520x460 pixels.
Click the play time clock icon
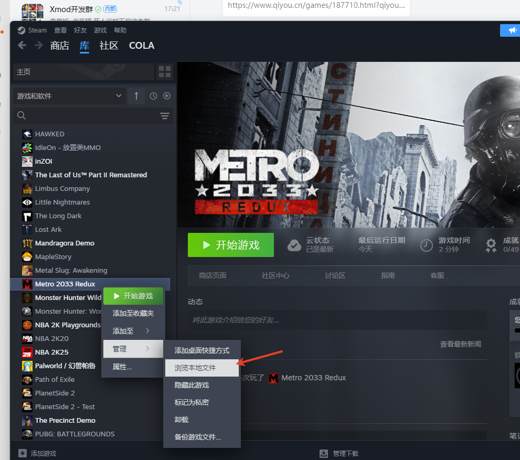click(427, 245)
